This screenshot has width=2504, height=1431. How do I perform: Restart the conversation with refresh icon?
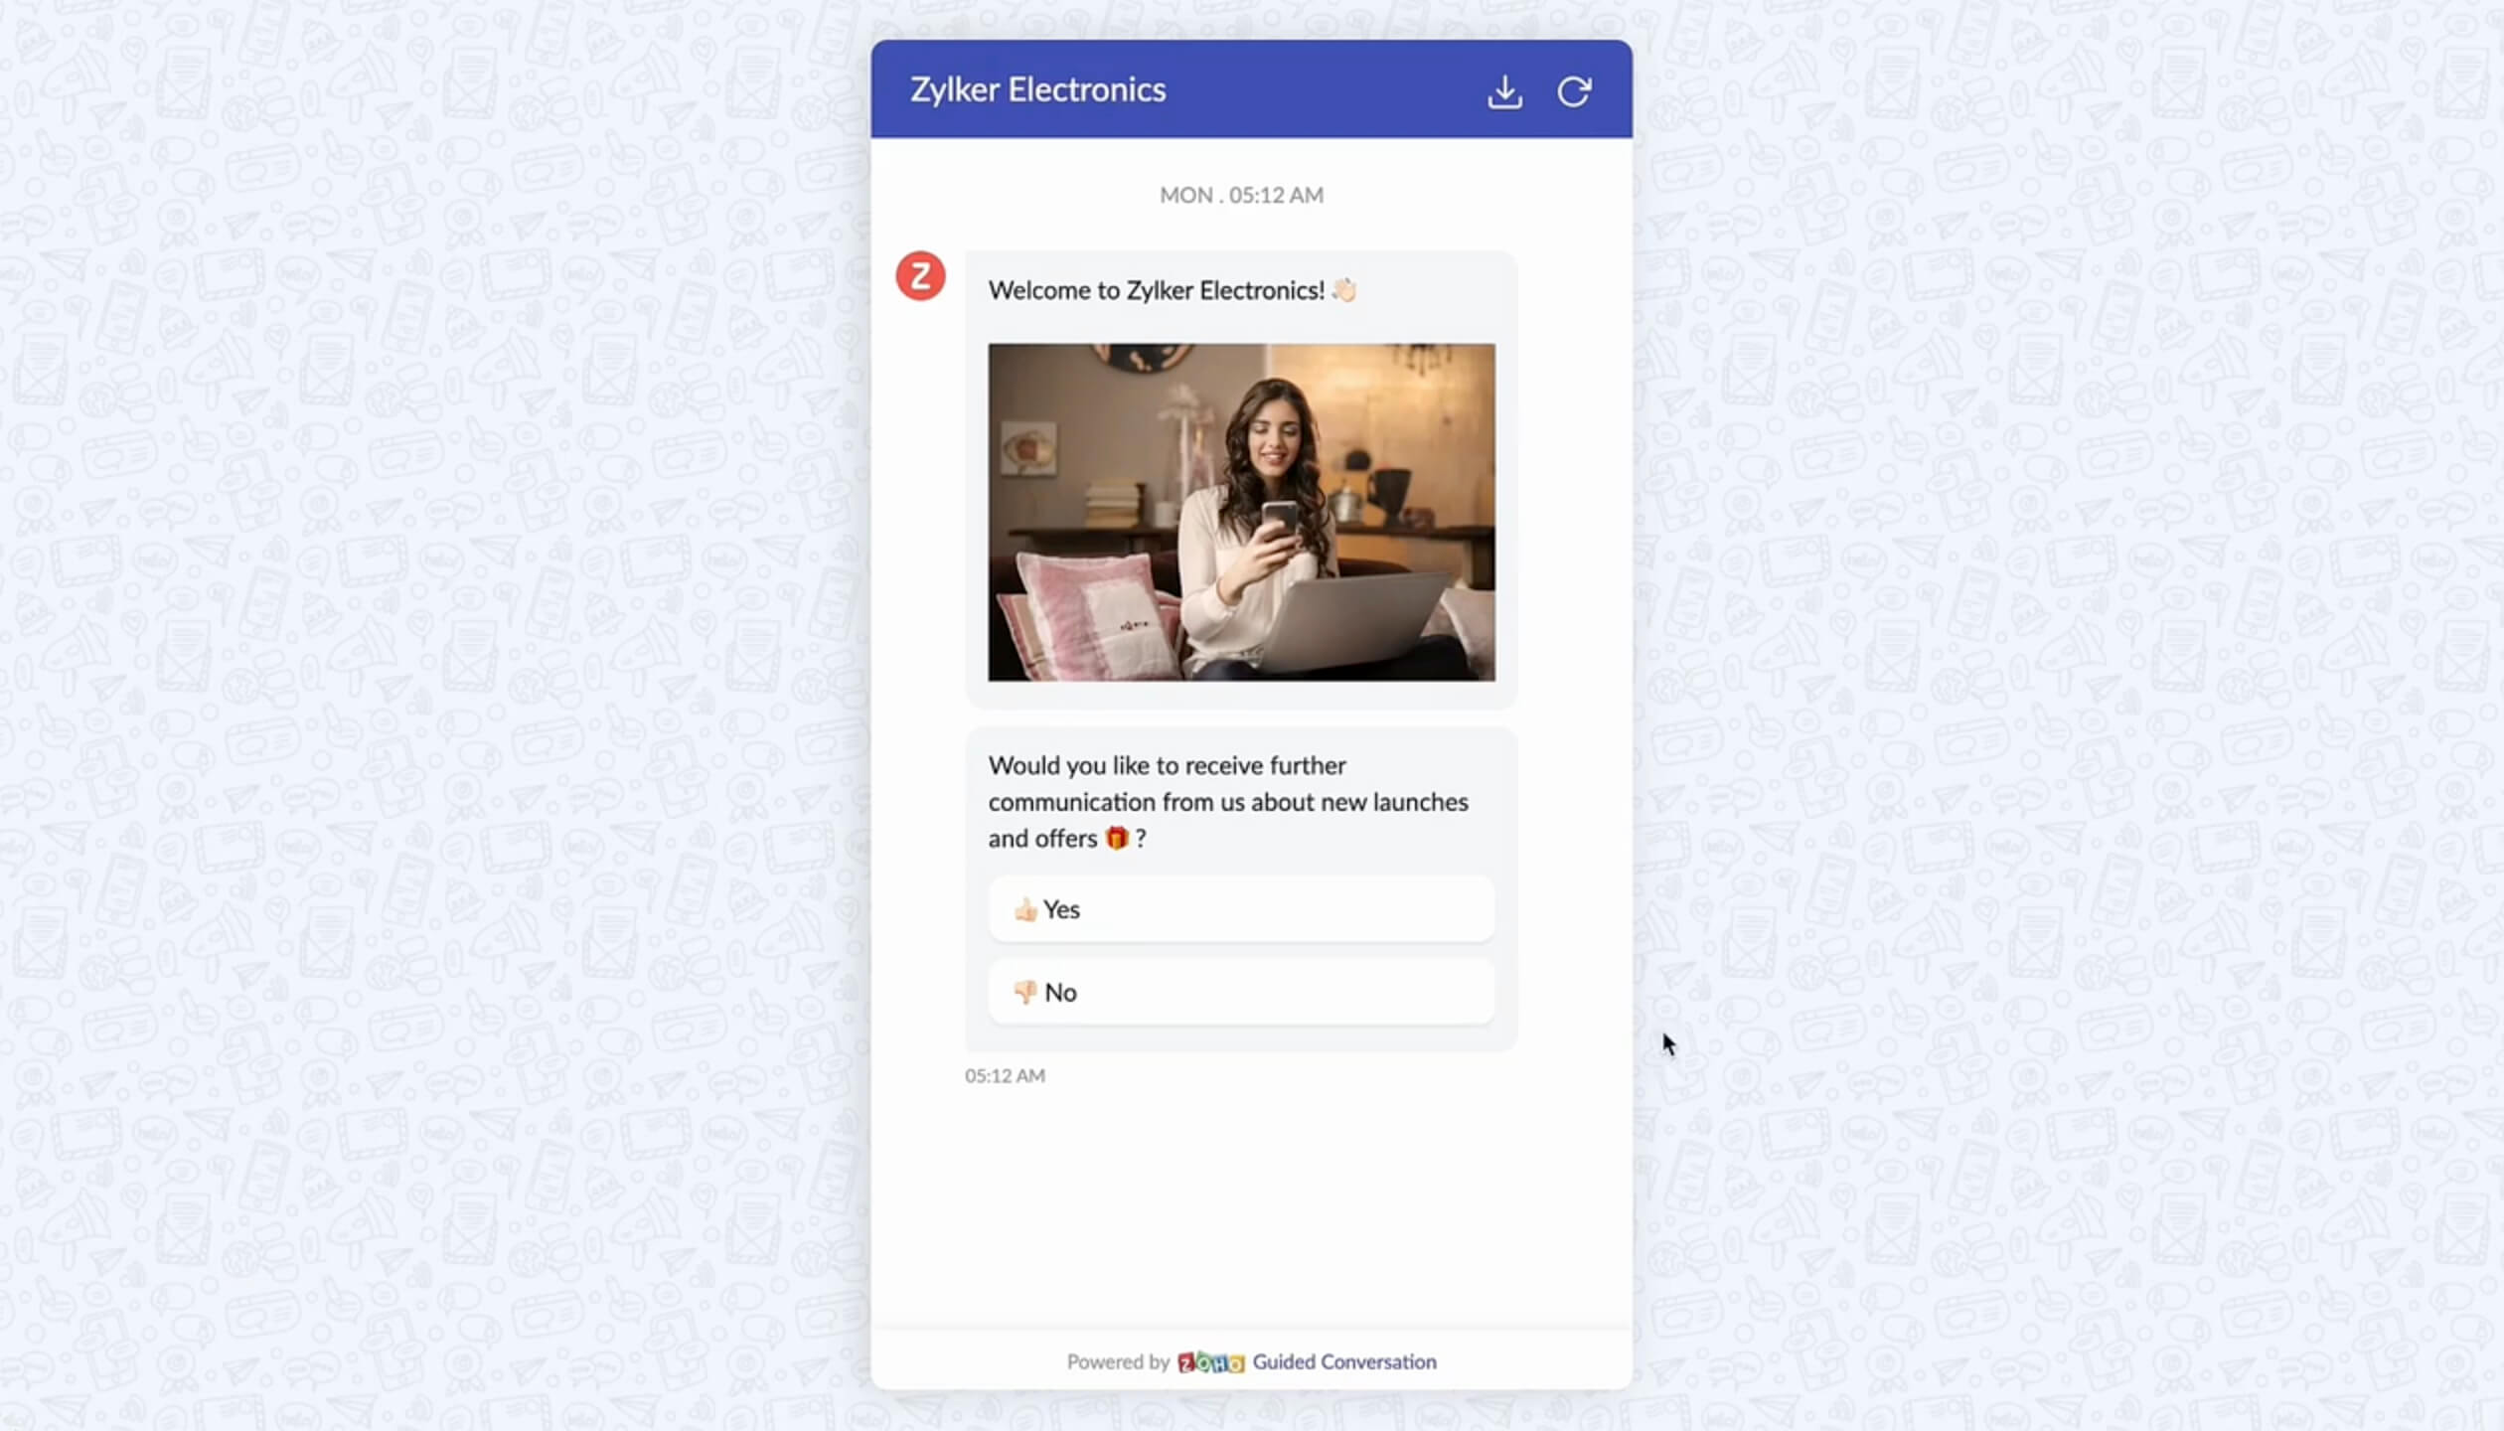click(1574, 91)
